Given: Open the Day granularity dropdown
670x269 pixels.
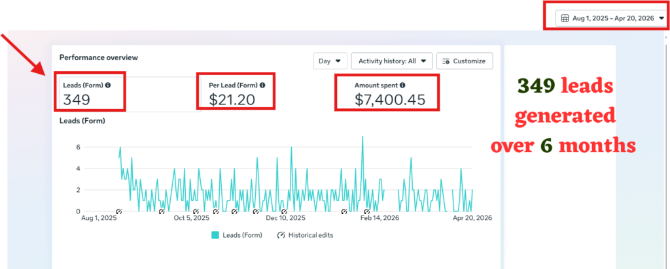Looking at the screenshot, I should click(x=330, y=61).
